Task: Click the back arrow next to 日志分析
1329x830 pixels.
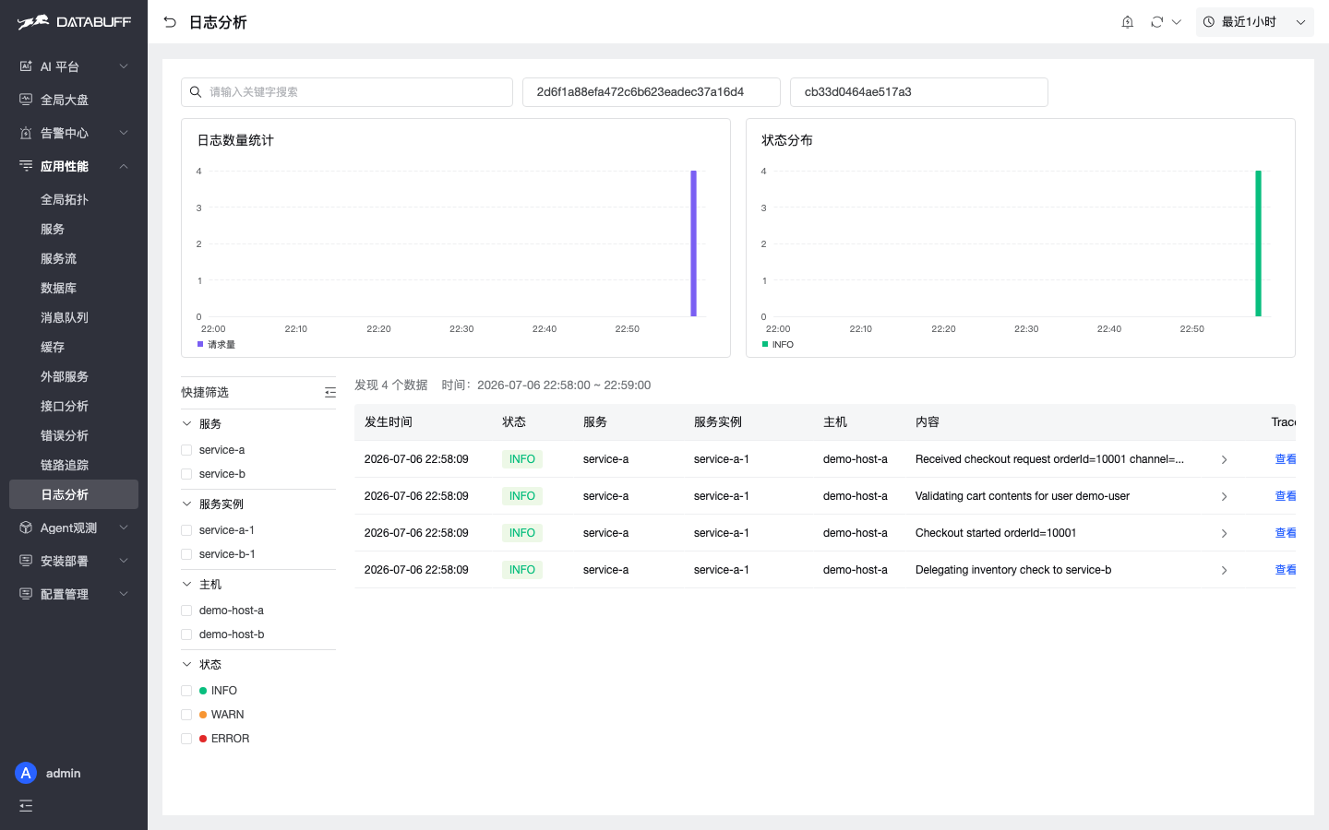Action: [170, 22]
